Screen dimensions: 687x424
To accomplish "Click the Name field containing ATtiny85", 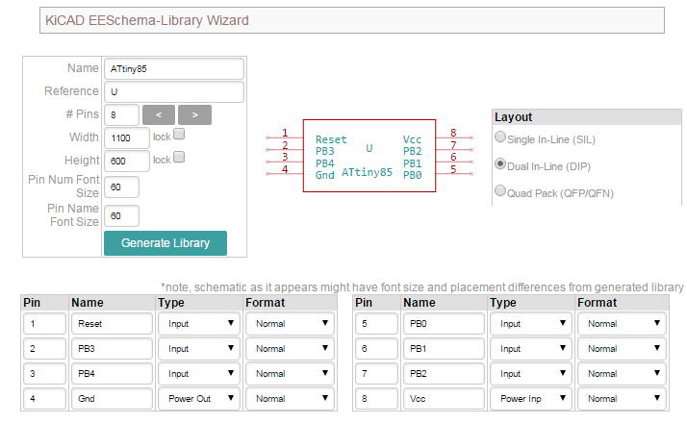I will click(174, 69).
